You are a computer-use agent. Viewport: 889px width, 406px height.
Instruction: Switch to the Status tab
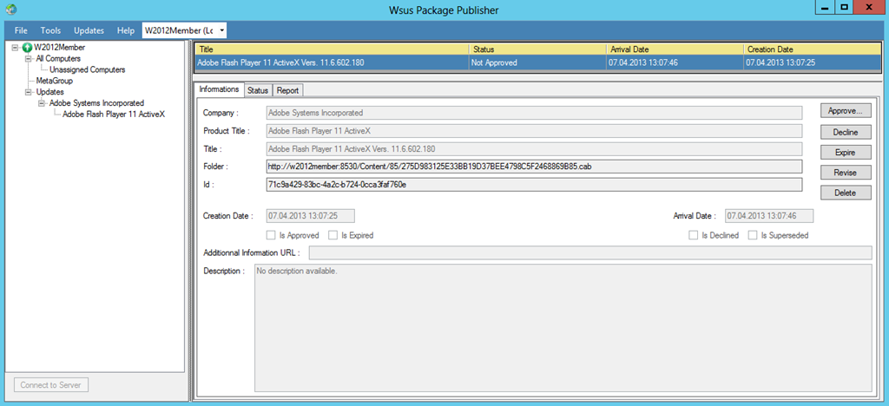click(x=257, y=90)
